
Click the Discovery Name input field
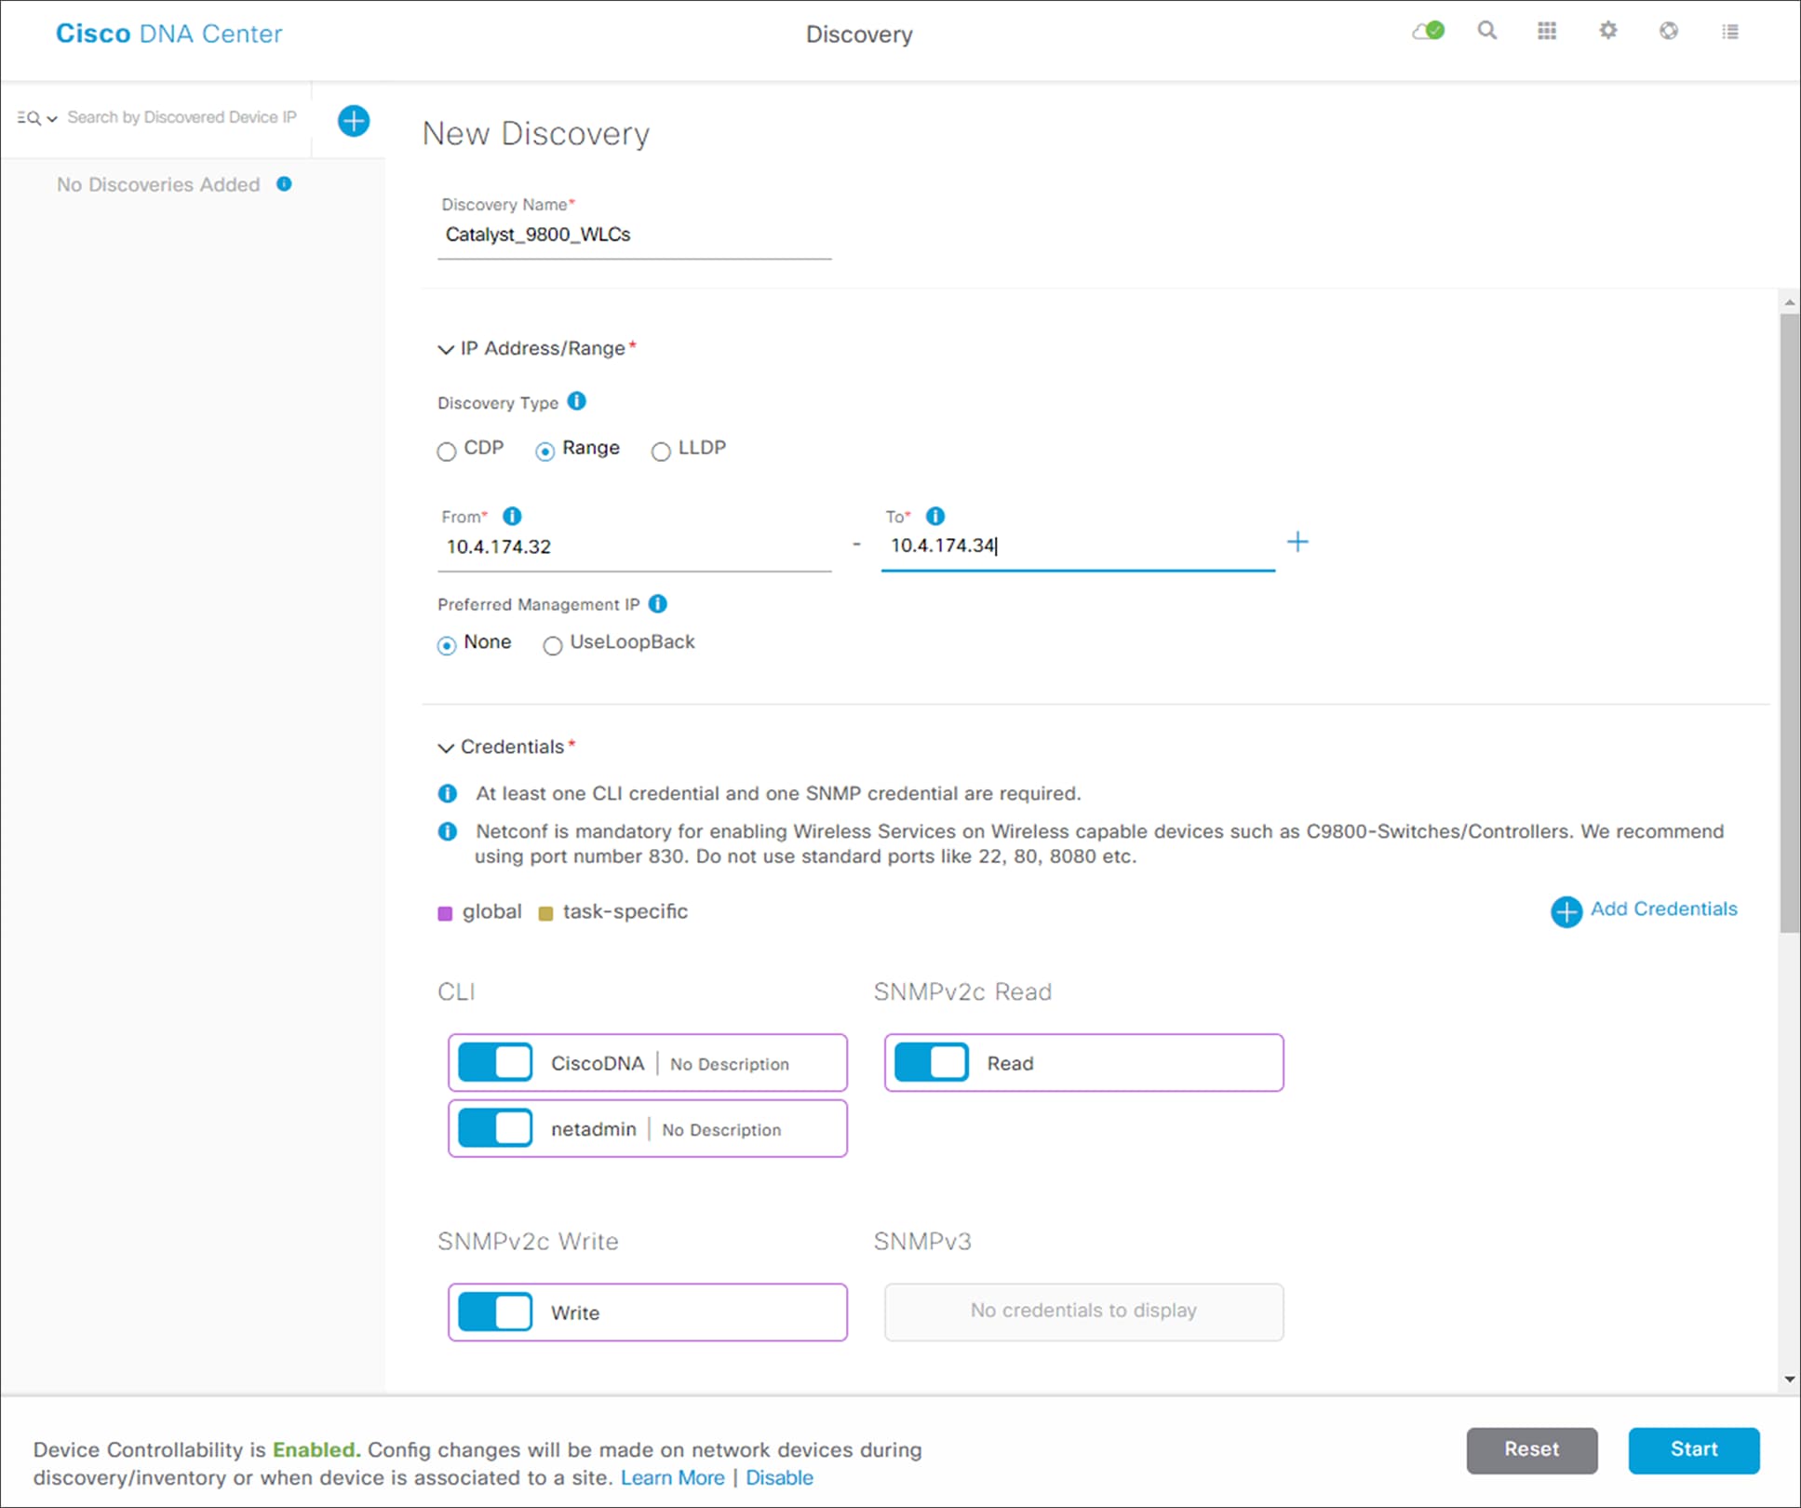[634, 236]
